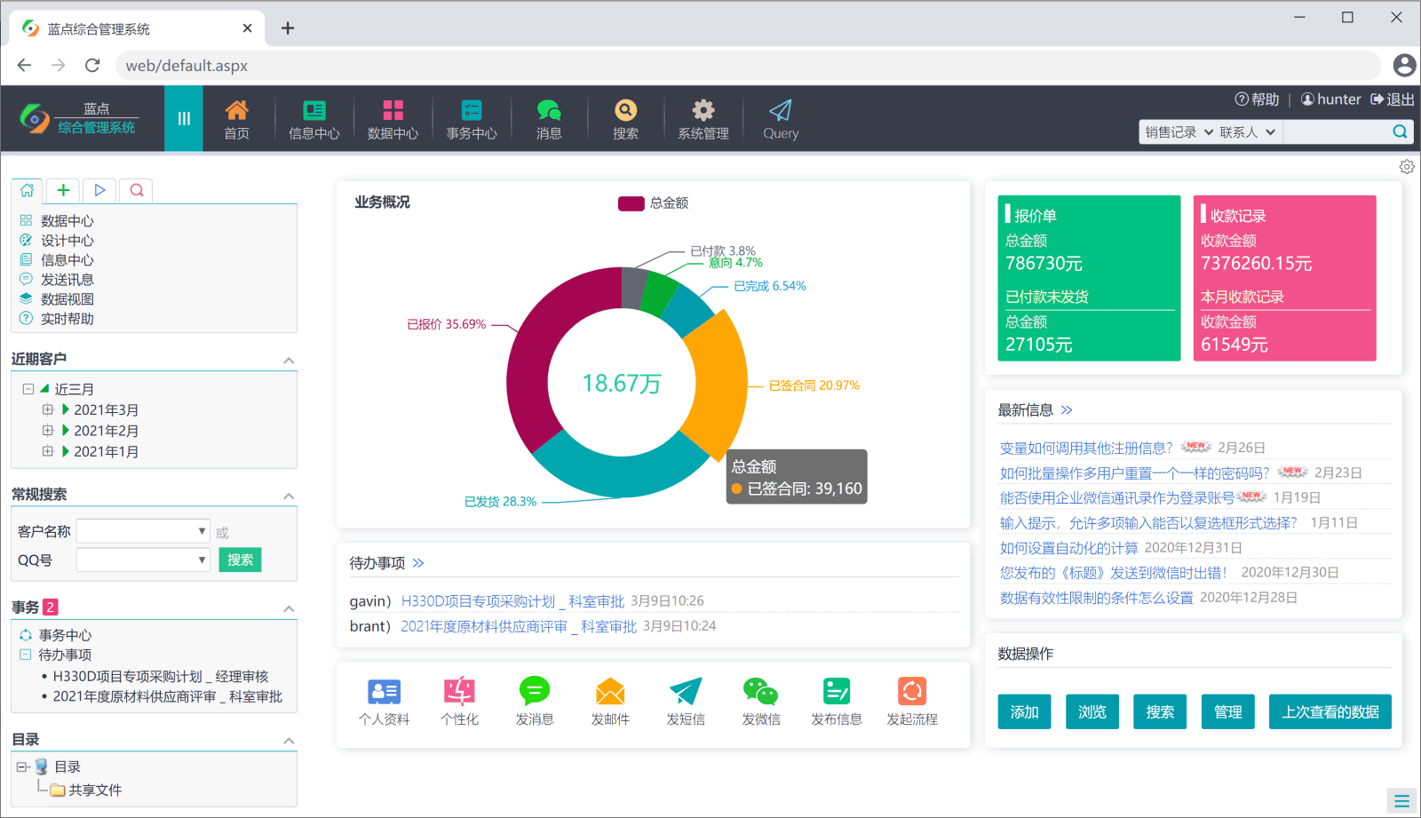Click 上次查看的数据 button
This screenshot has height=818, width=1421.
coord(1330,711)
